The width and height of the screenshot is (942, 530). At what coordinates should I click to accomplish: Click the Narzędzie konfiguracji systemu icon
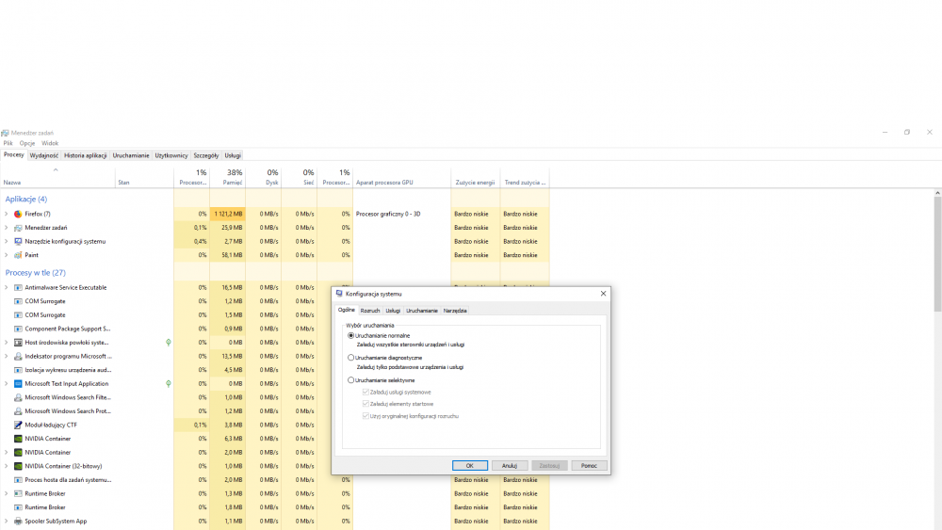click(18, 241)
